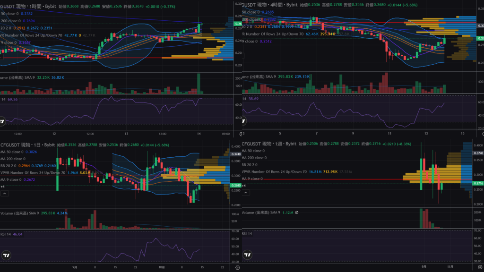Collapse indicator legend on weekly chart
The height and width of the screenshot is (272, 484).
coord(245,194)
